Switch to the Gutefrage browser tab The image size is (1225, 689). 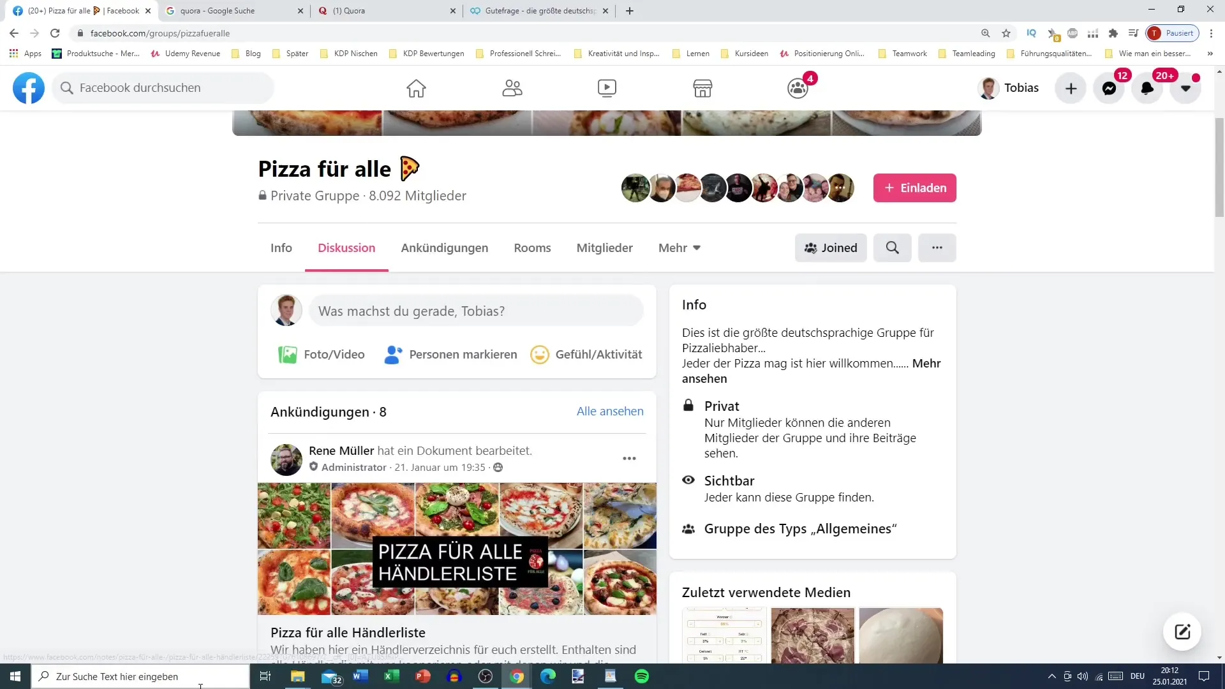[538, 11]
